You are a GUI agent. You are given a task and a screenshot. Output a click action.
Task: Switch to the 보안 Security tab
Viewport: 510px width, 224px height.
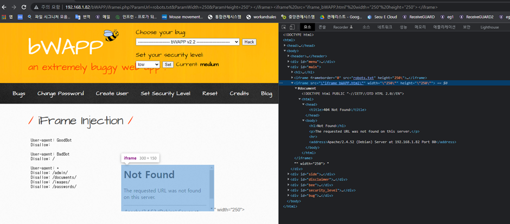click(467, 27)
